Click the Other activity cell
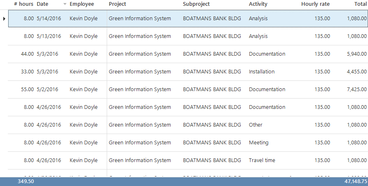 (255, 125)
